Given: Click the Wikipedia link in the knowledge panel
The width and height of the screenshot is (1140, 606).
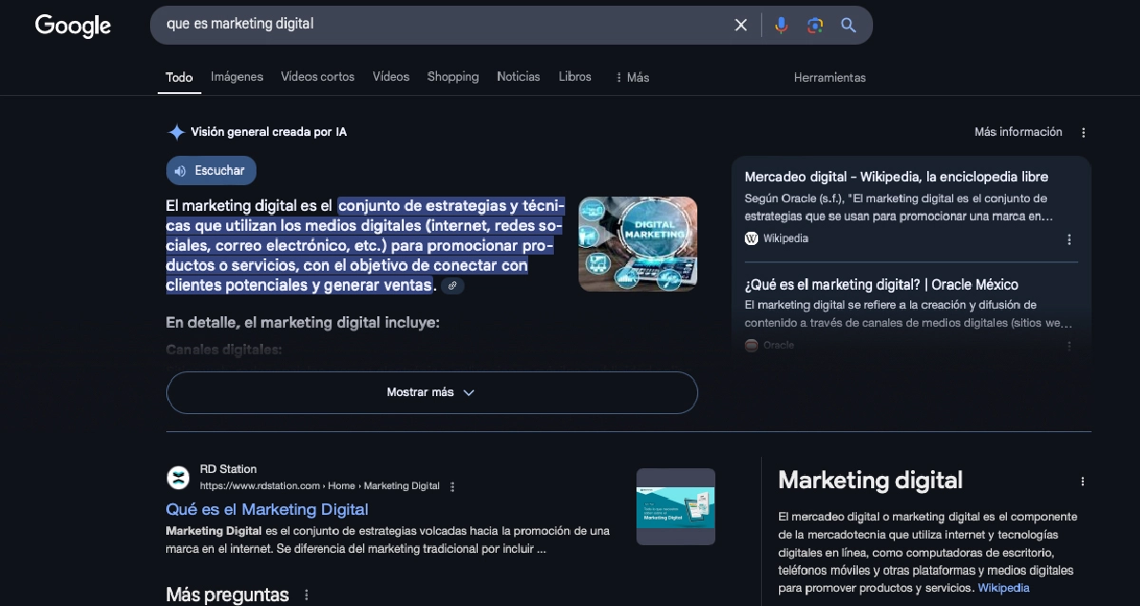Looking at the screenshot, I should click(x=1003, y=587).
